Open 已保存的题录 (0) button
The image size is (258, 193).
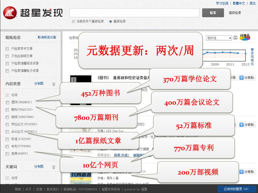[236, 189]
